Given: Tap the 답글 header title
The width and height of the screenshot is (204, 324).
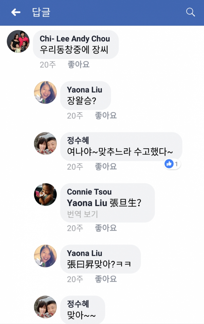Looking at the screenshot, I should [41, 12].
